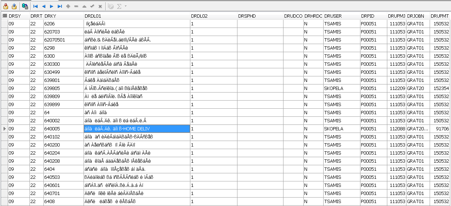Click SKOPELA user in row 640005

[x=342, y=129]
